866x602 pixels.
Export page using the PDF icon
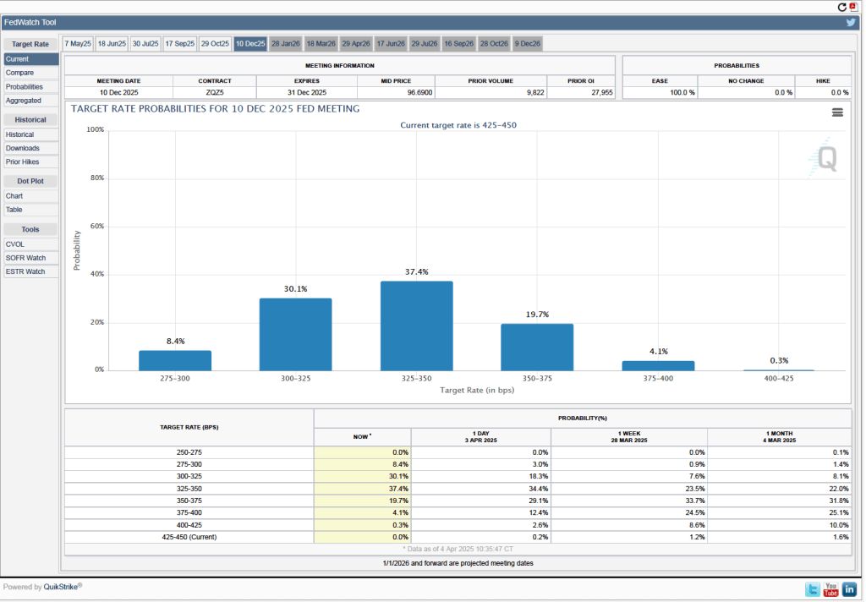point(852,7)
